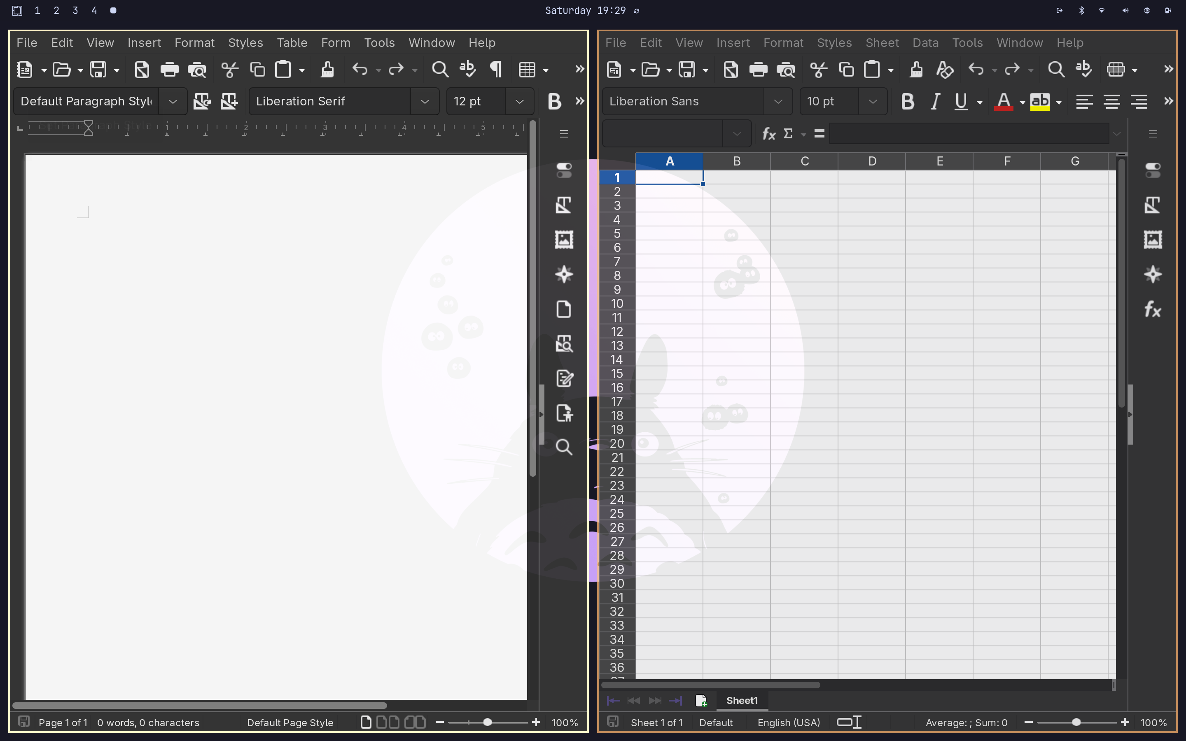Click the column D header
This screenshot has height=741, width=1186.
(x=871, y=161)
